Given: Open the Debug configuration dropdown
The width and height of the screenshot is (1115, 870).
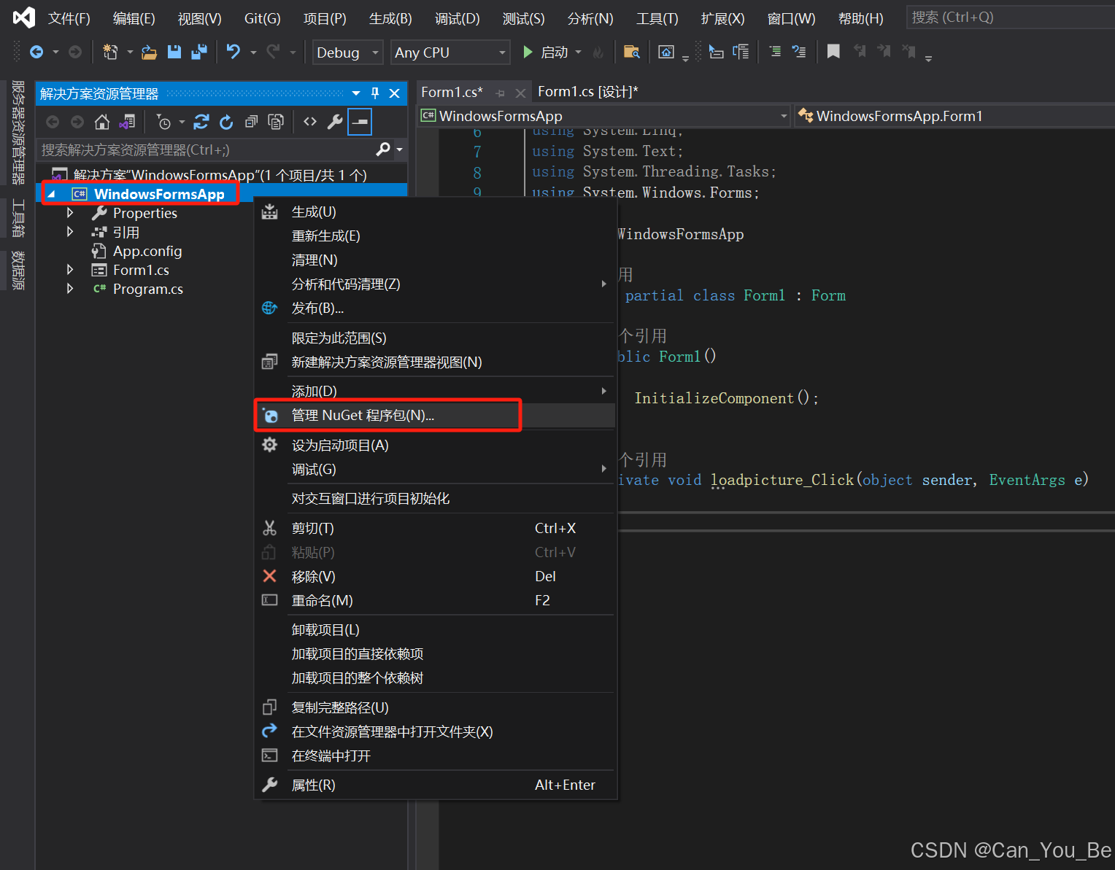Looking at the screenshot, I should pos(347,52).
